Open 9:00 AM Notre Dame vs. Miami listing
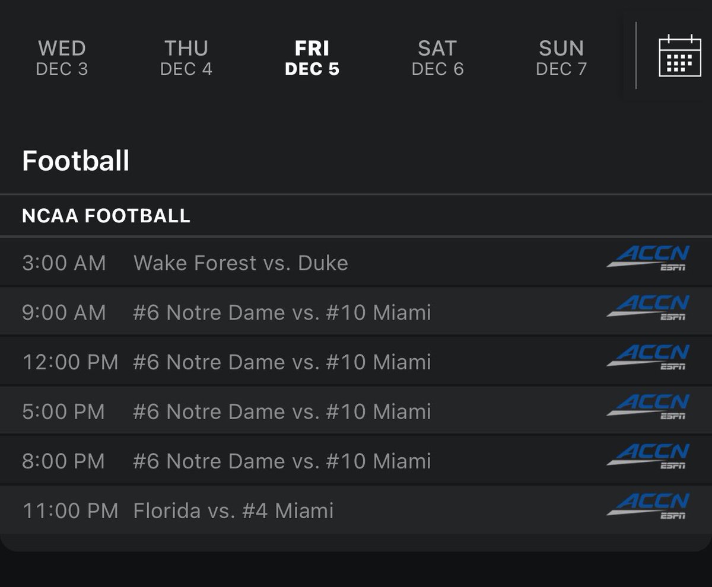 point(282,312)
